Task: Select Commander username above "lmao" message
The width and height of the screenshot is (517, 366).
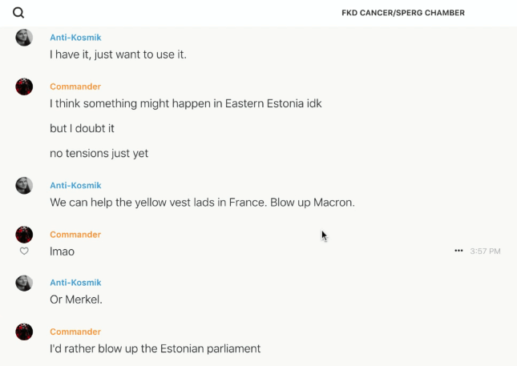Action: (x=75, y=235)
